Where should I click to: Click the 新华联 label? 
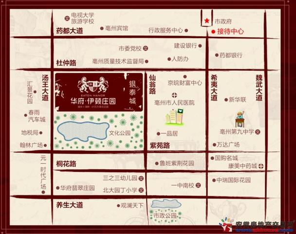click(238, 99)
